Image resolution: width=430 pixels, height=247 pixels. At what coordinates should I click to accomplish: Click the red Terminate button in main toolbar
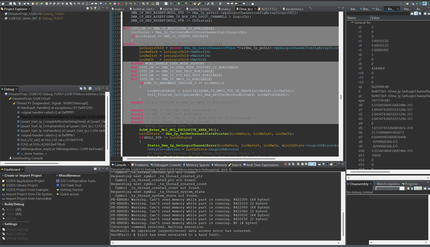(x=119, y=3)
